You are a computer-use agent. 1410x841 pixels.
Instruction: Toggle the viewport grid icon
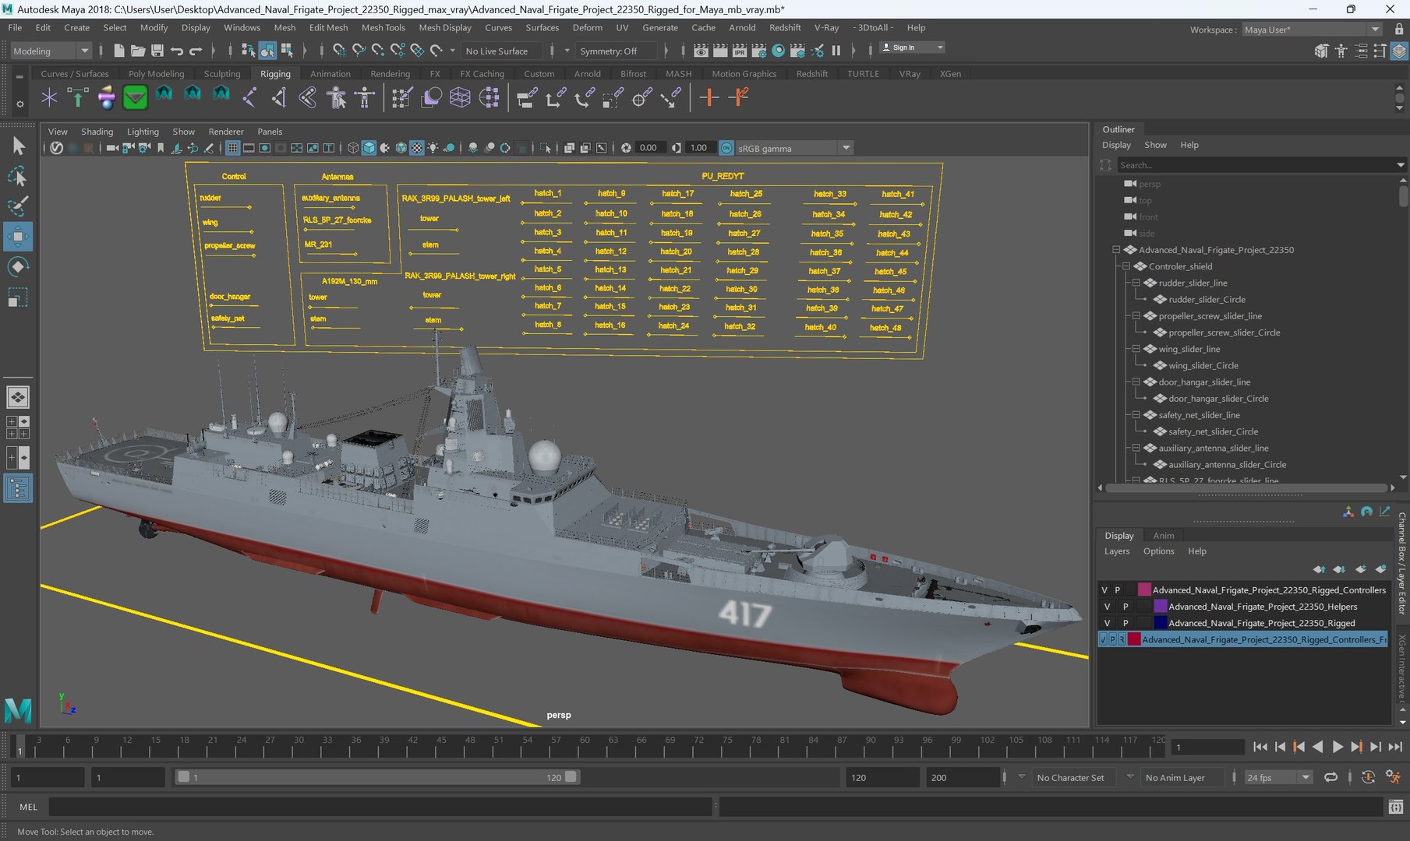[232, 148]
